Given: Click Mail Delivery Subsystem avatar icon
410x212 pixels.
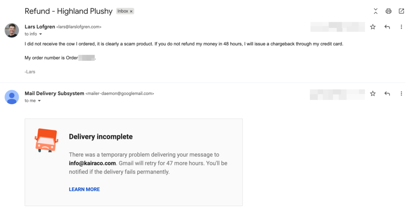Looking at the screenshot, I should [12, 97].
